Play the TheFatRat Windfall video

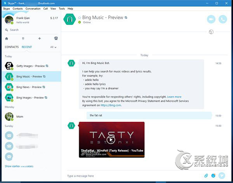pos(111,140)
